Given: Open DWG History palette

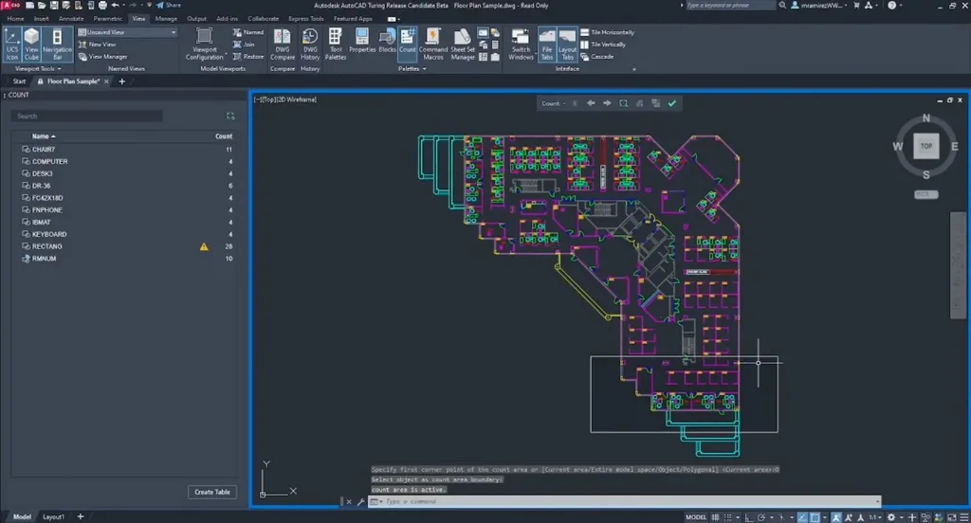Looking at the screenshot, I should [x=310, y=44].
